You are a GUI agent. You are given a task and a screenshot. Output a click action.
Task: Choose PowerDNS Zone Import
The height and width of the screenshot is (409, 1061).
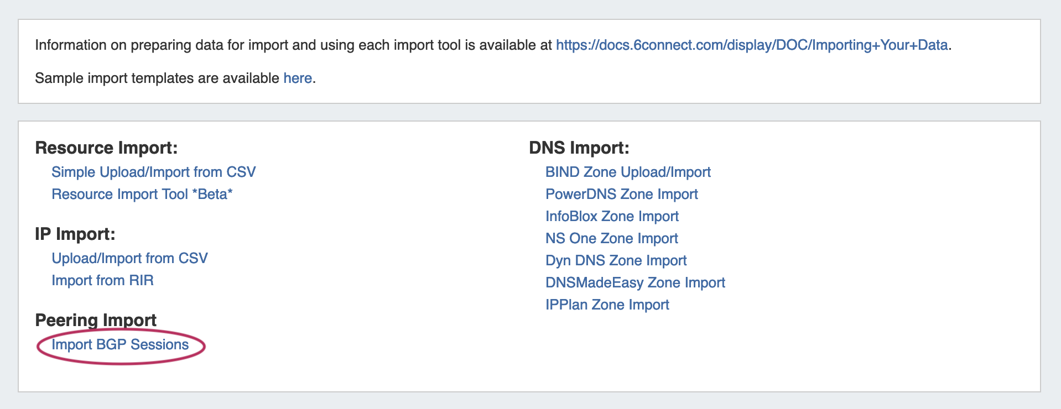pyautogui.click(x=621, y=194)
